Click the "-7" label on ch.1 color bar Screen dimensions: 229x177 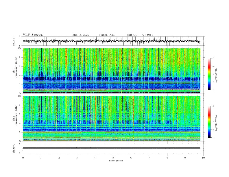[x=213, y=90]
